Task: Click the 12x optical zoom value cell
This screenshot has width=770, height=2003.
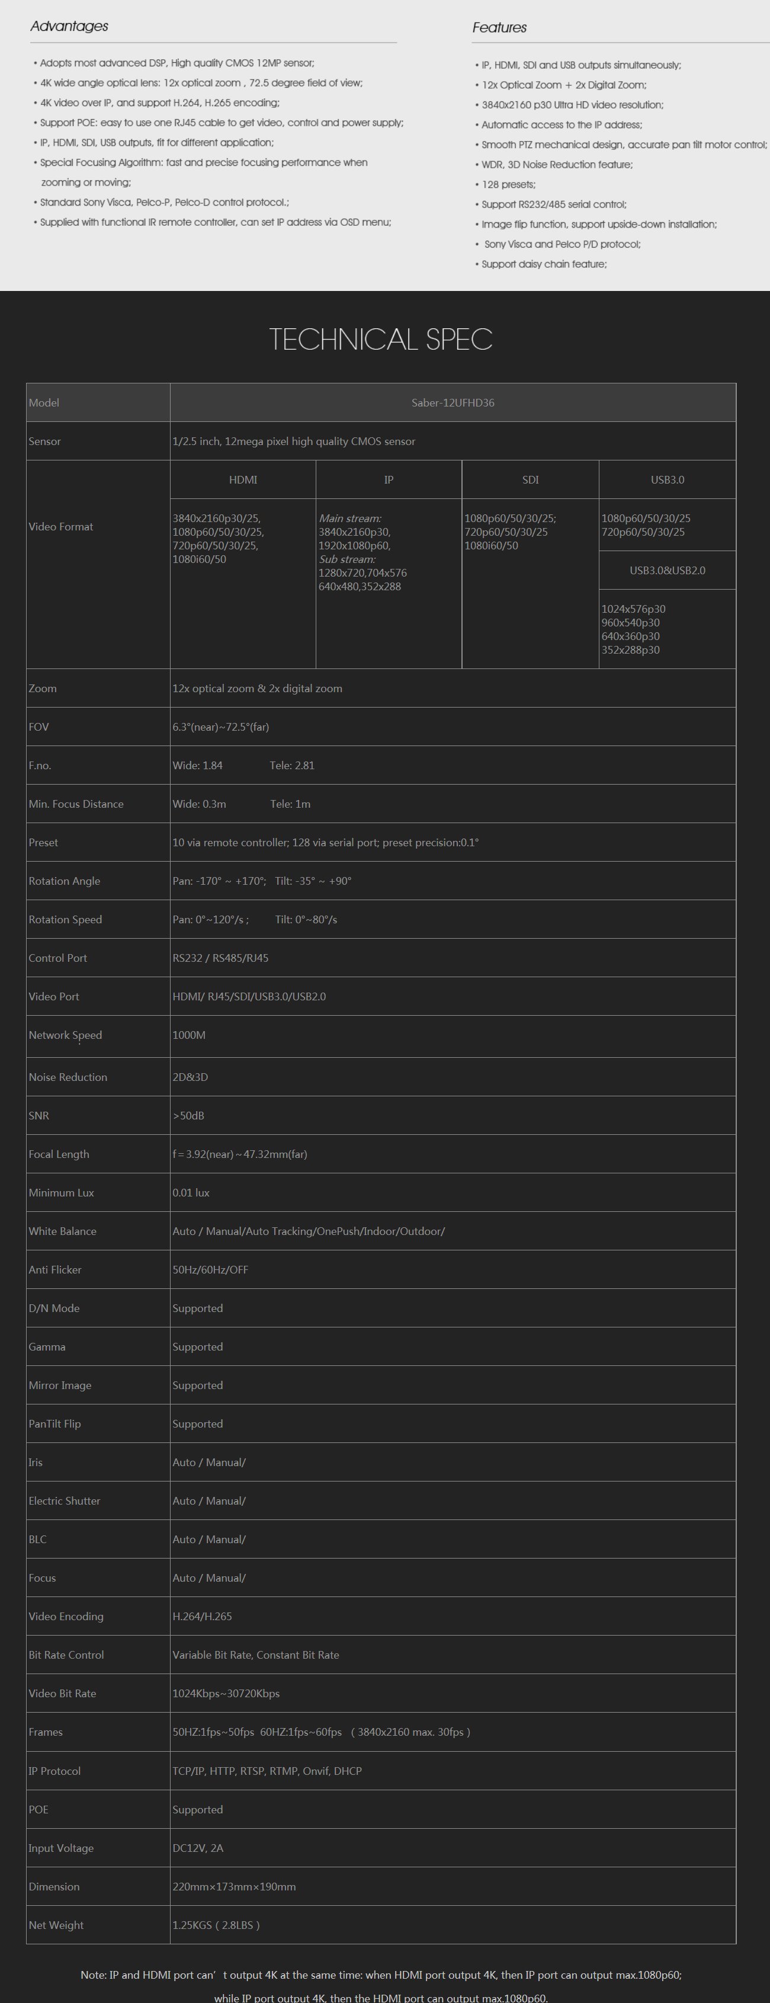Action: click(x=453, y=689)
